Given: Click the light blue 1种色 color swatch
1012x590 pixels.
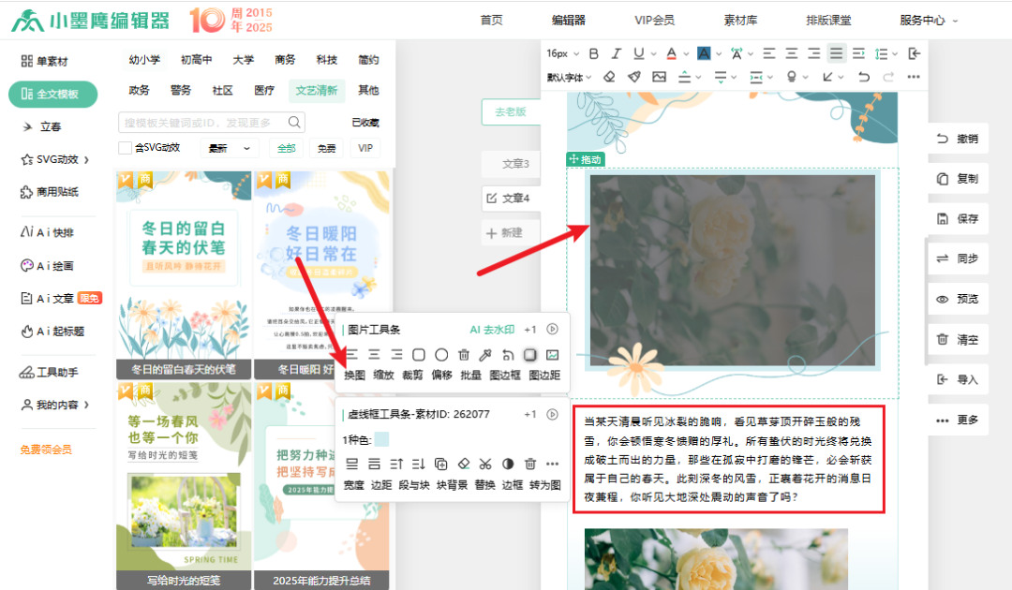Looking at the screenshot, I should (380, 439).
